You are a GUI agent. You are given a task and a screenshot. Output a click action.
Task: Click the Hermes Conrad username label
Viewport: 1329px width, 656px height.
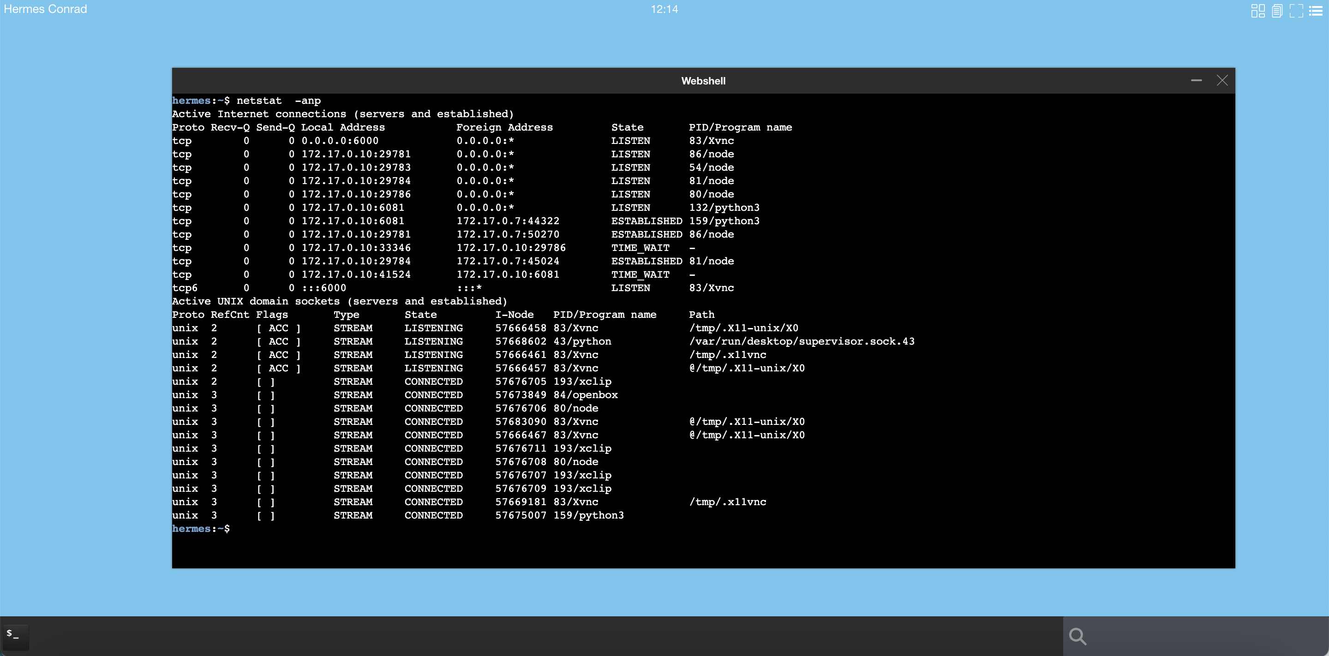pyautogui.click(x=45, y=9)
